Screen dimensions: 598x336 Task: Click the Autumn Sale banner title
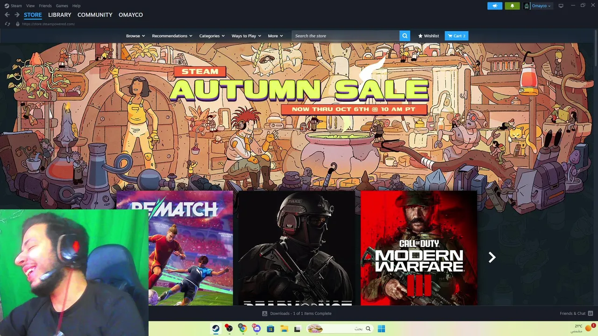[299, 90]
